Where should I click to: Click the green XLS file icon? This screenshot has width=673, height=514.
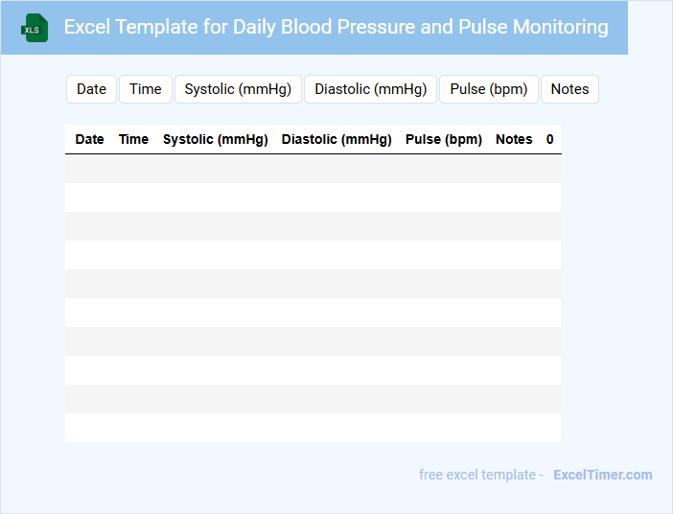click(35, 28)
